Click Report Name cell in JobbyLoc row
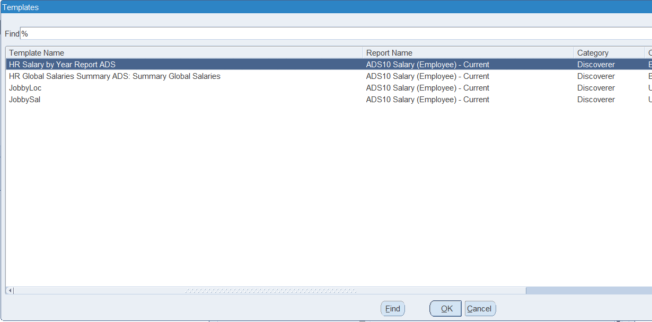This screenshot has width=652, height=322. (428, 88)
